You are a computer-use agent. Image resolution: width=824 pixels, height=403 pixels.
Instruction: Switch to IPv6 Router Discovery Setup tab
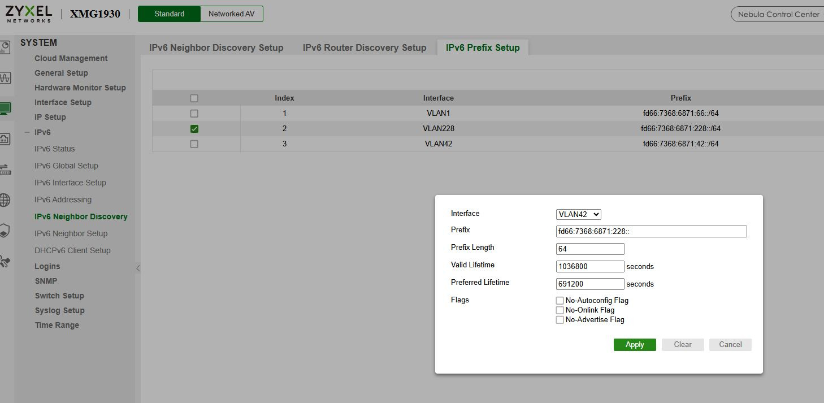click(365, 47)
